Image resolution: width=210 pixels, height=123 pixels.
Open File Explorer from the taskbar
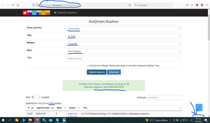[30, 120]
